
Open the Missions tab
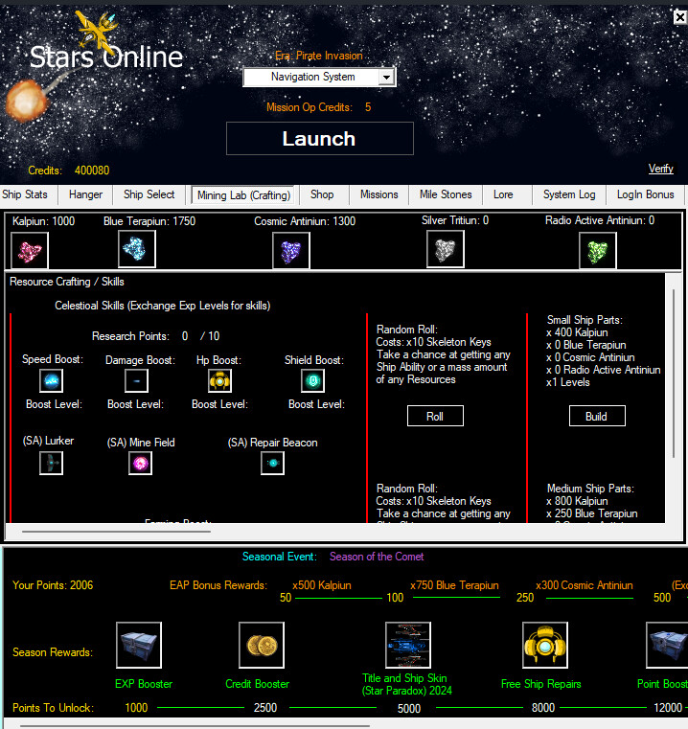(378, 194)
